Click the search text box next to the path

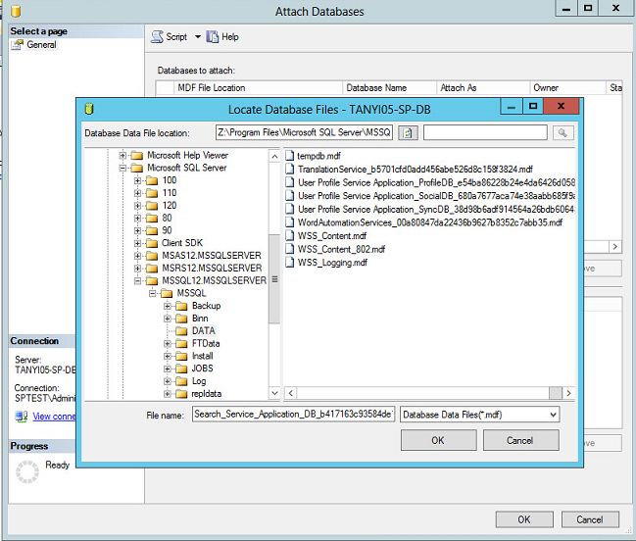[x=485, y=132]
